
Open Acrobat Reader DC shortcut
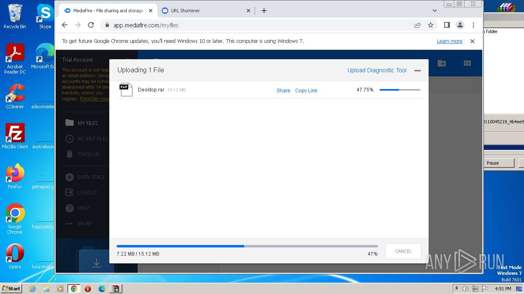[15, 59]
